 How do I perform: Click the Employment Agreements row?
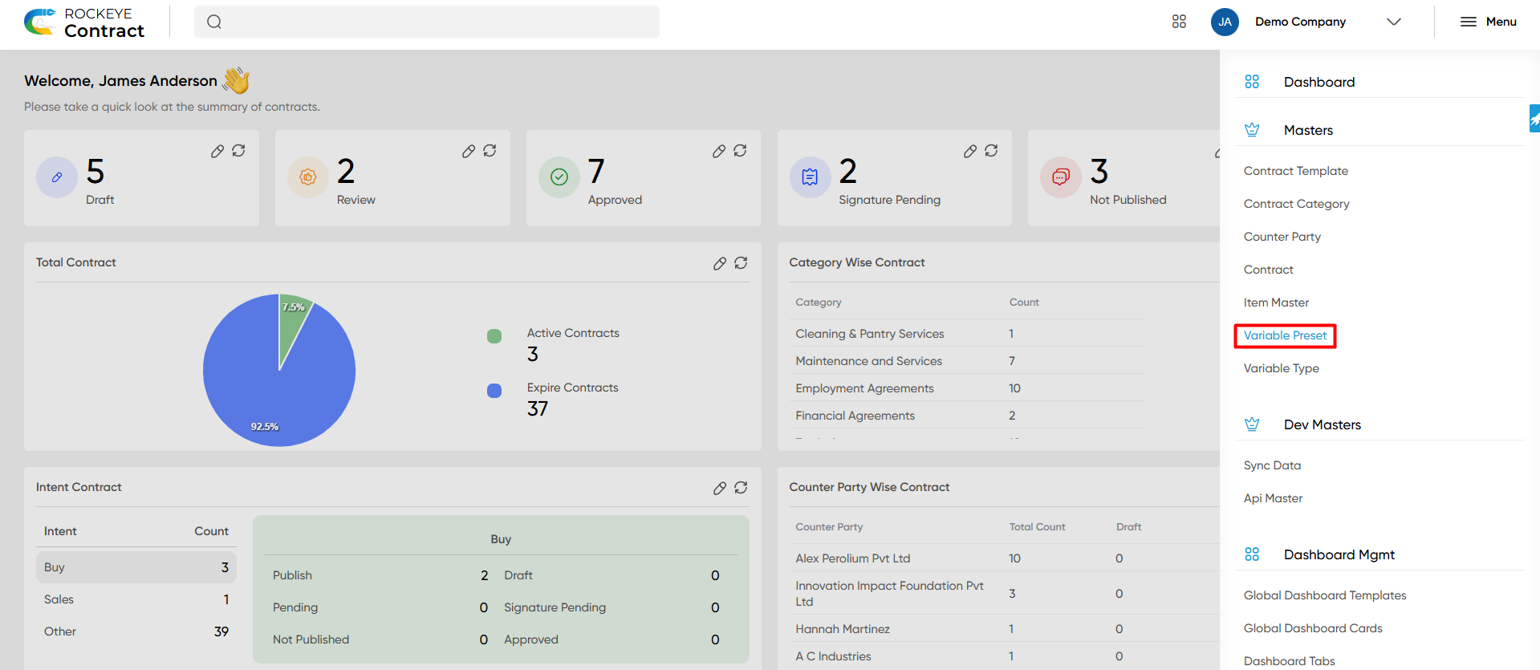point(967,388)
